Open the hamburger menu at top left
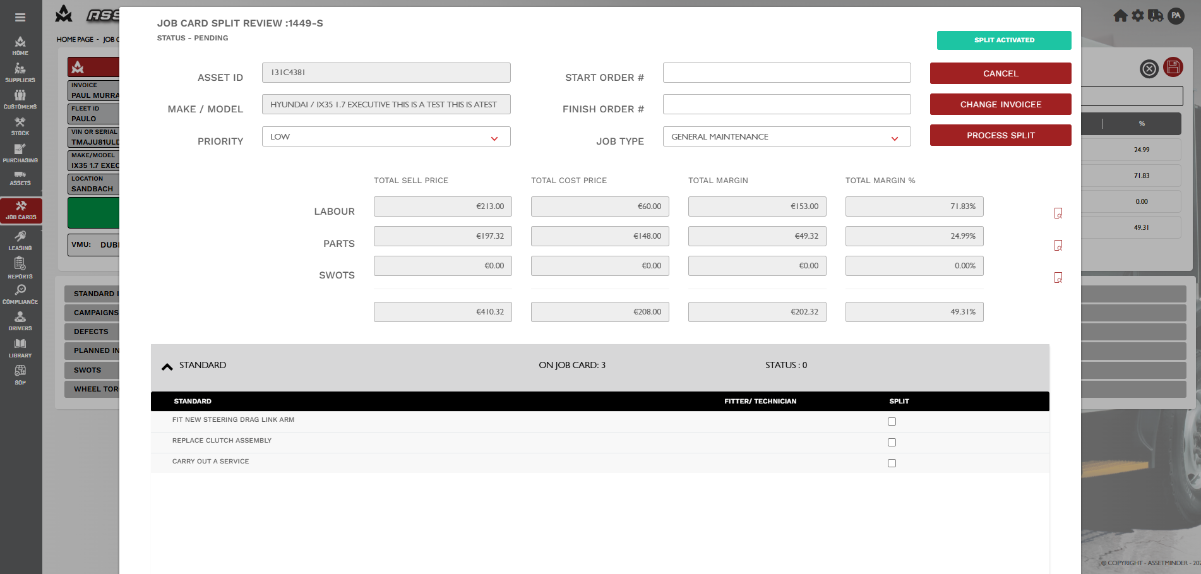This screenshot has width=1201, height=574. tap(20, 18)
